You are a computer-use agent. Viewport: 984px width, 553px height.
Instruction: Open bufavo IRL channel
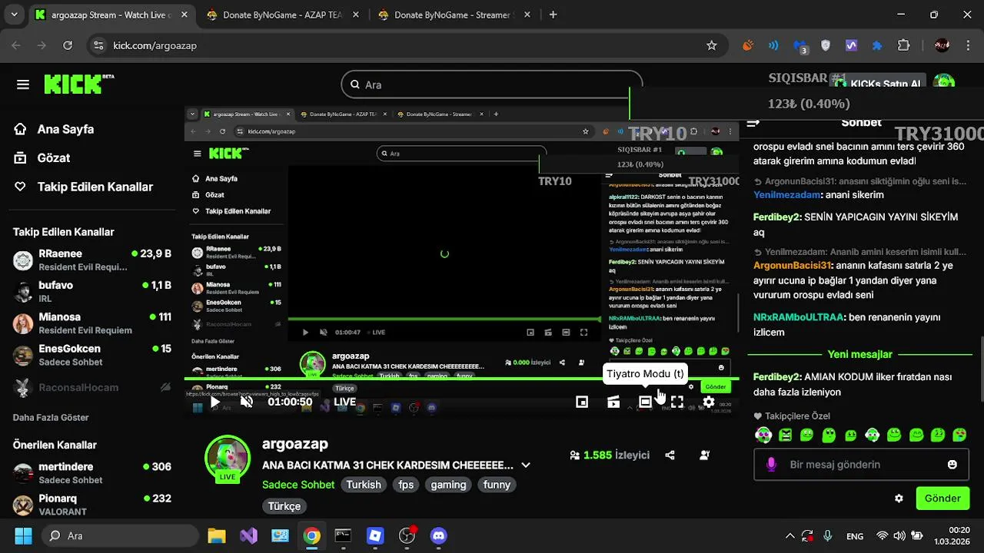pyautogui.click(x=92, y=291)
